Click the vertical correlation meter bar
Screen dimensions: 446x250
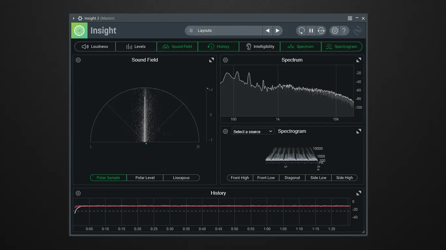(x=207, y=115)
